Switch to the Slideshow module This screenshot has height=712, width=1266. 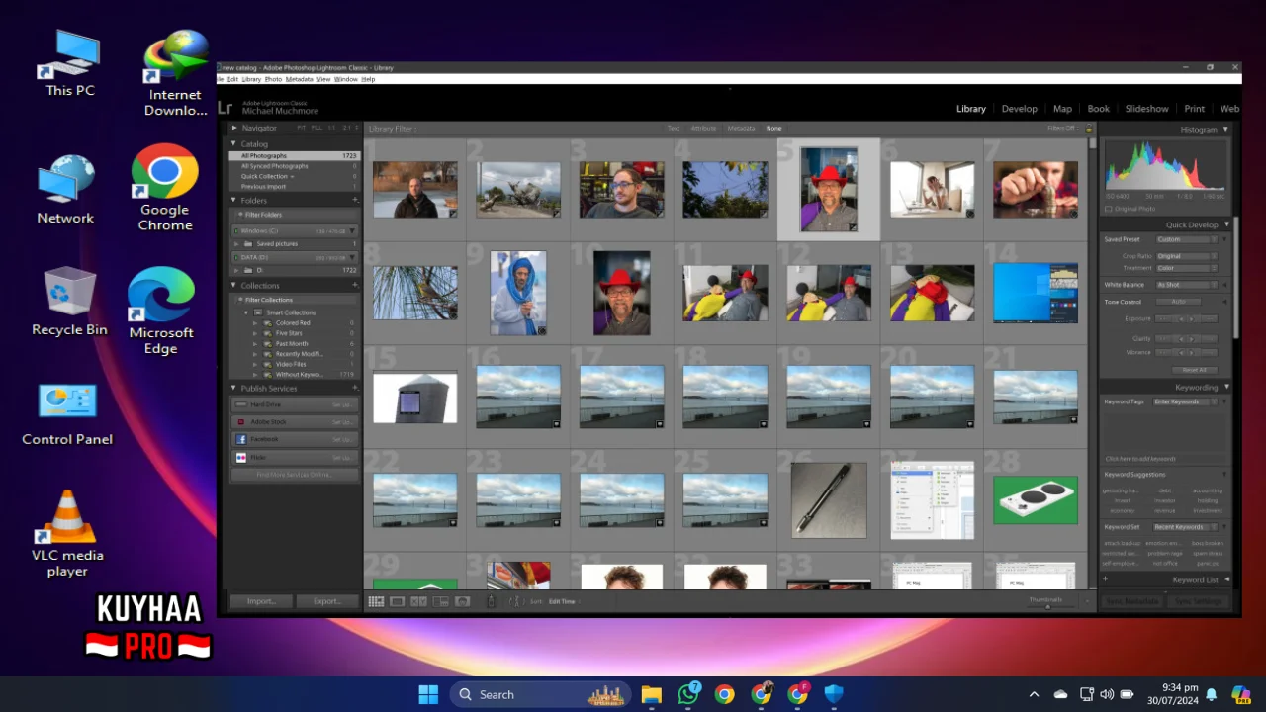coord(1146,109)
